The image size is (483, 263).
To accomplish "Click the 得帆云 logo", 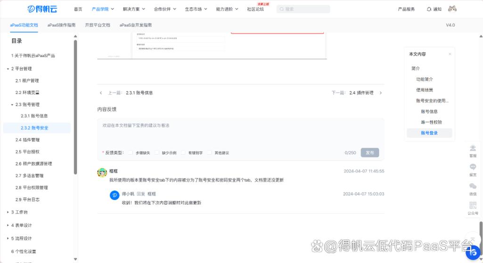I will (42, 9).
